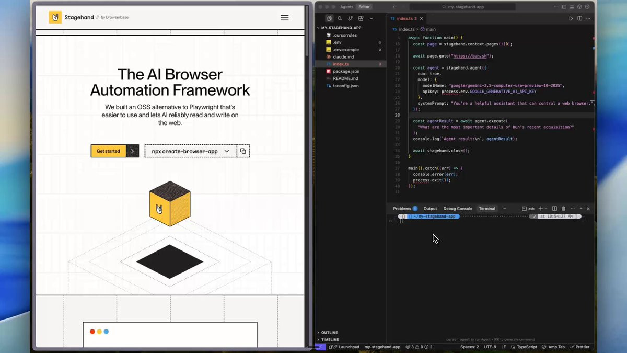
Task: Switch to Agents mode
Action: point(346,7)
